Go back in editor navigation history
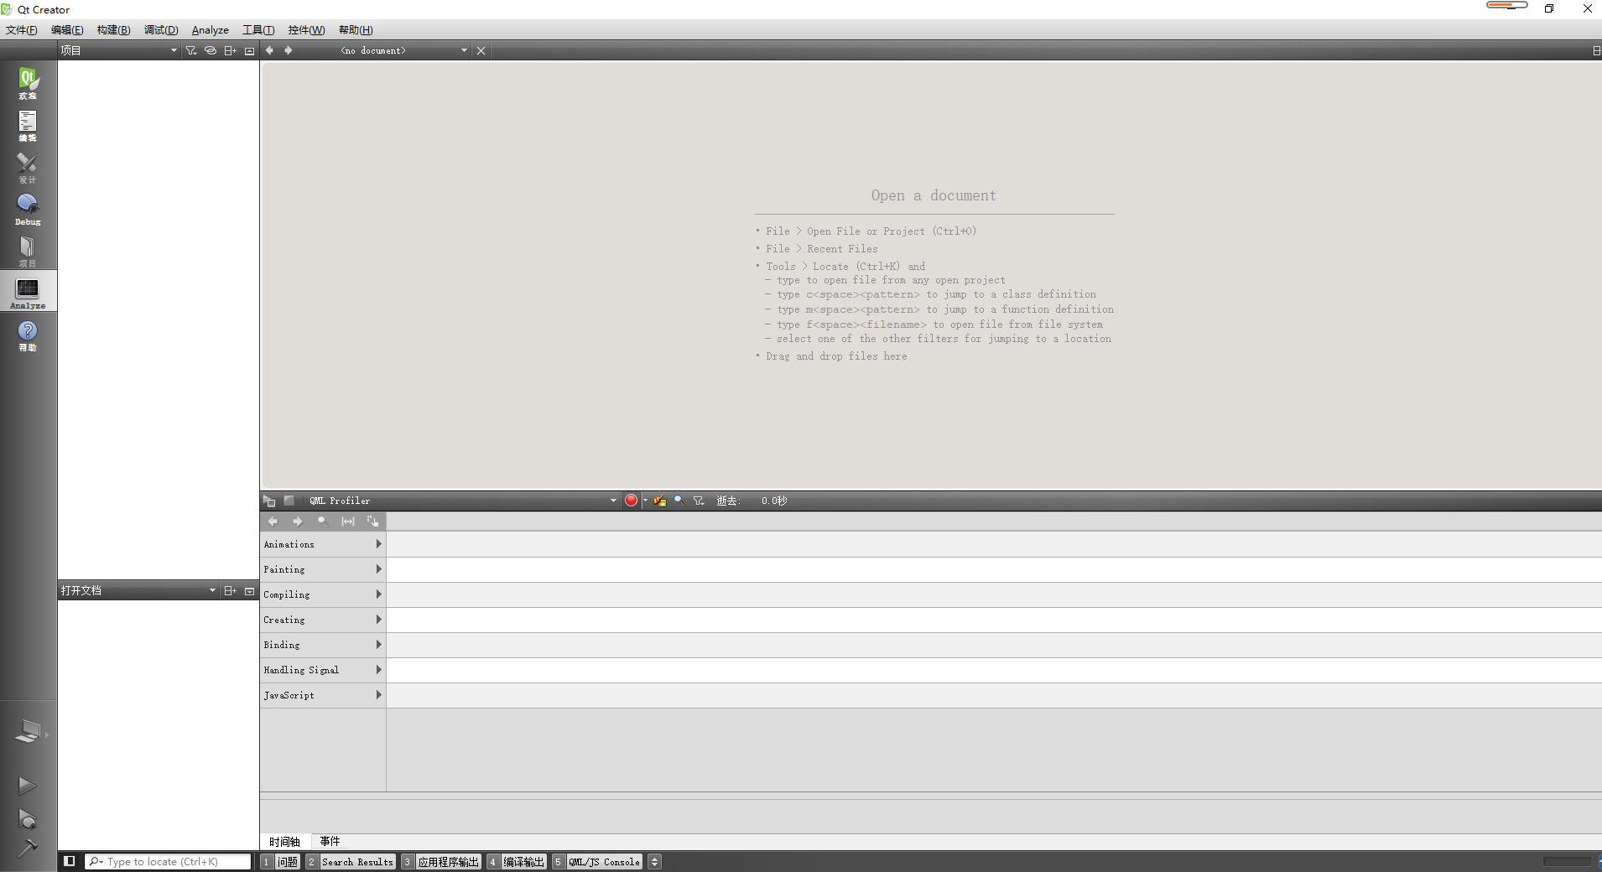This screenshot has height=872, width=1602. coord(269,50)
